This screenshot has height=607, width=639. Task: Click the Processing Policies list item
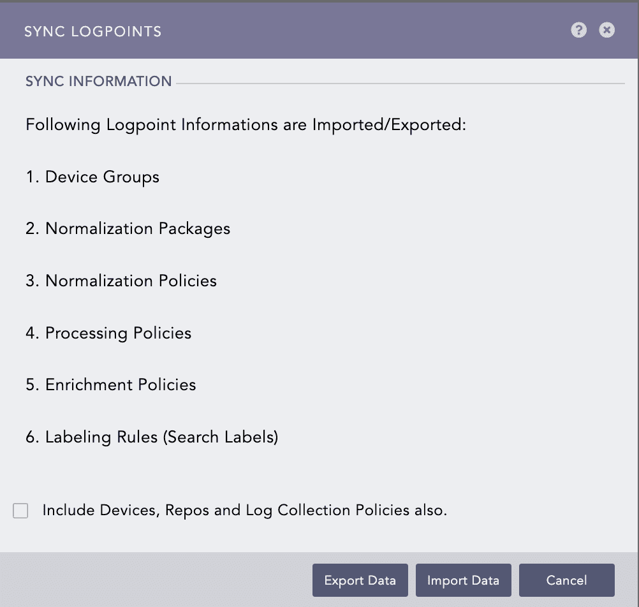(x=108, y=333)
